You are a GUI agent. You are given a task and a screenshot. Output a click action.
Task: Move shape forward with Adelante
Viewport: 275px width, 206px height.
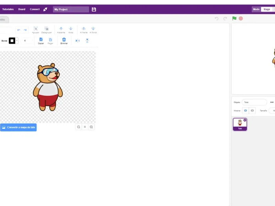coord(61,30)
